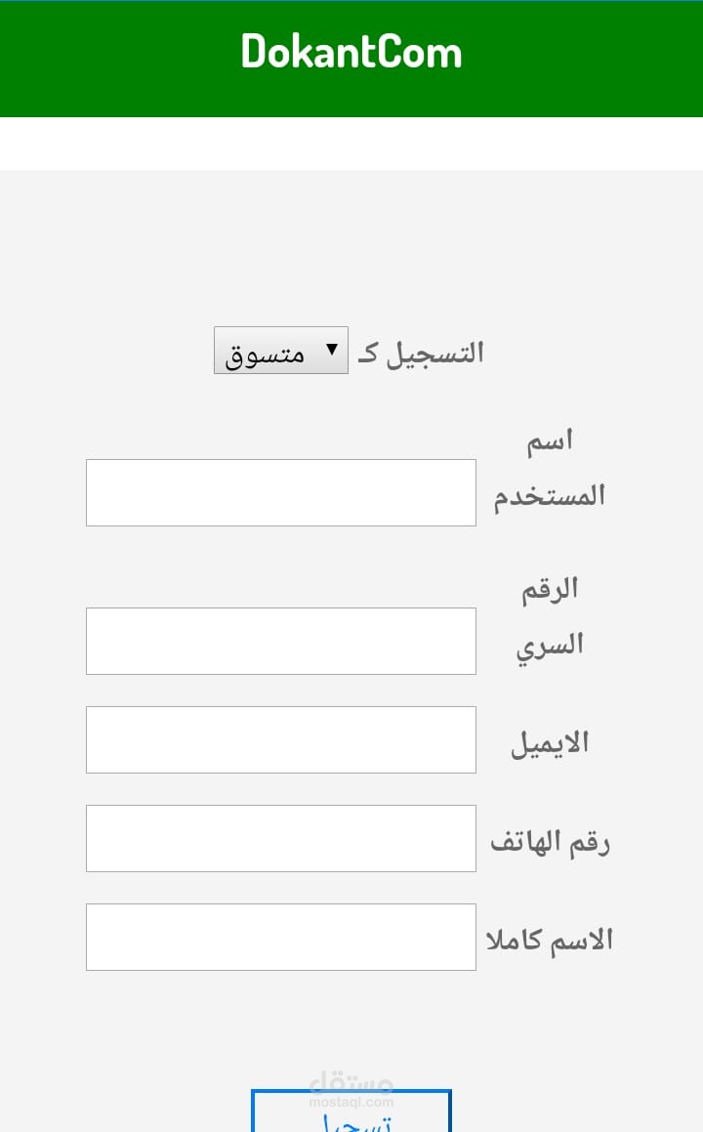Focus the الرقم السري password field

click(281, 641)
